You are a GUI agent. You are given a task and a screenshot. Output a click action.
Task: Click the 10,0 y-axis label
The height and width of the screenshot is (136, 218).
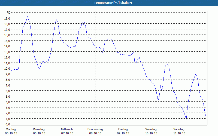coord(7,69)
